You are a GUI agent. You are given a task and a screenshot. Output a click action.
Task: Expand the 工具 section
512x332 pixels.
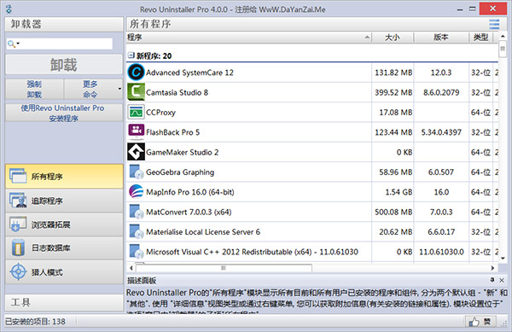pyautogui.click(x=64, y=302)
